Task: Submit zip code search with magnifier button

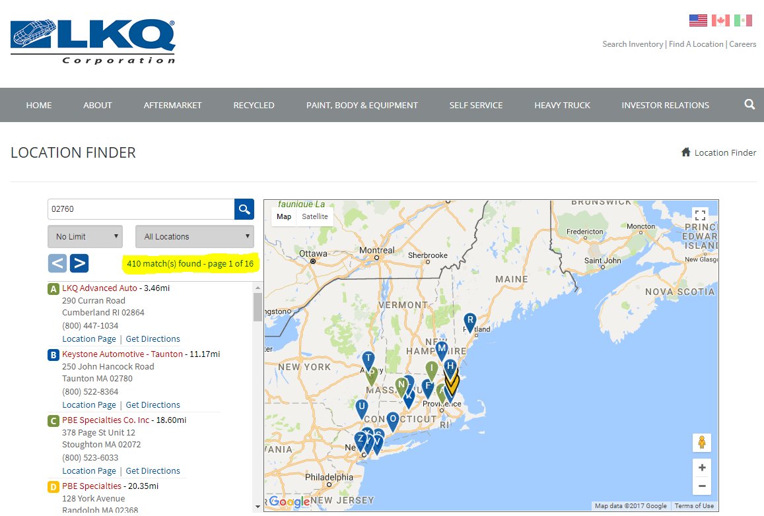Action: (x=244, y=209)
